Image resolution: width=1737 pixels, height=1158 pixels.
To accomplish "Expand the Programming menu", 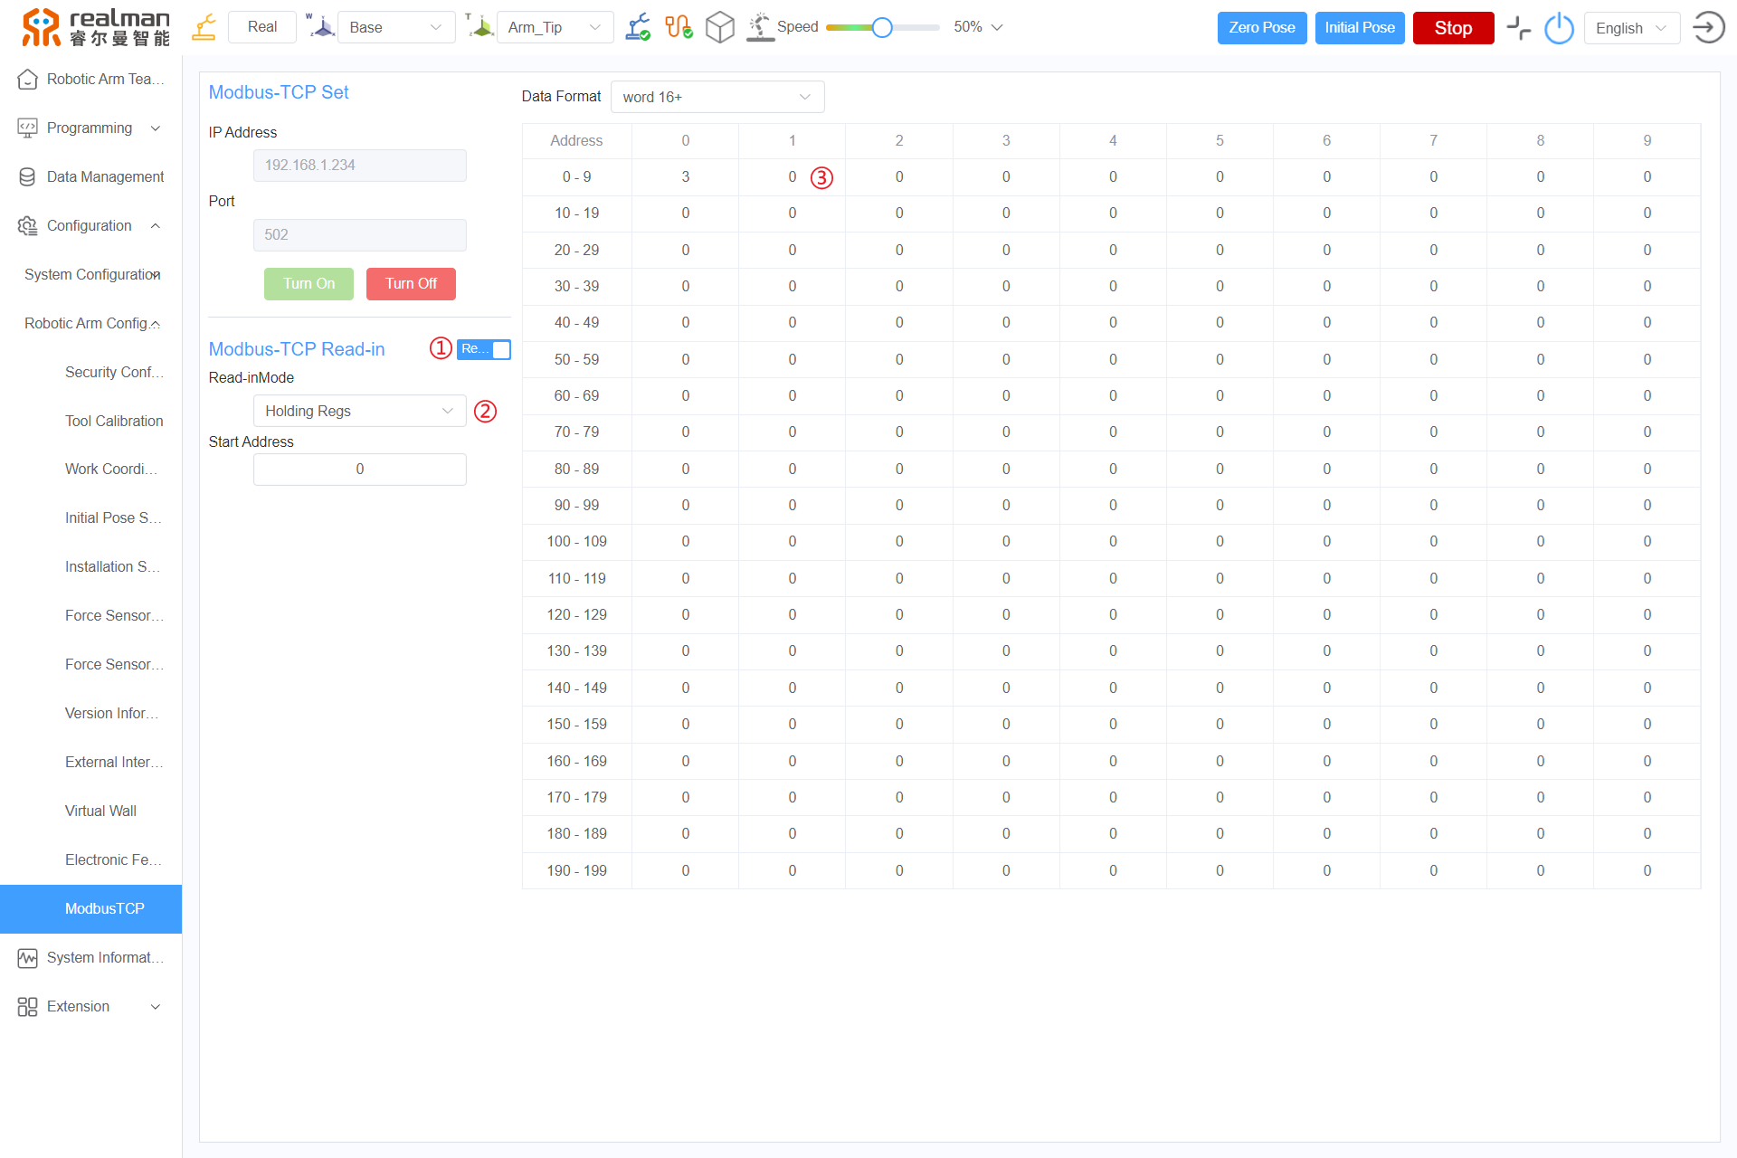I will (90, 128).
